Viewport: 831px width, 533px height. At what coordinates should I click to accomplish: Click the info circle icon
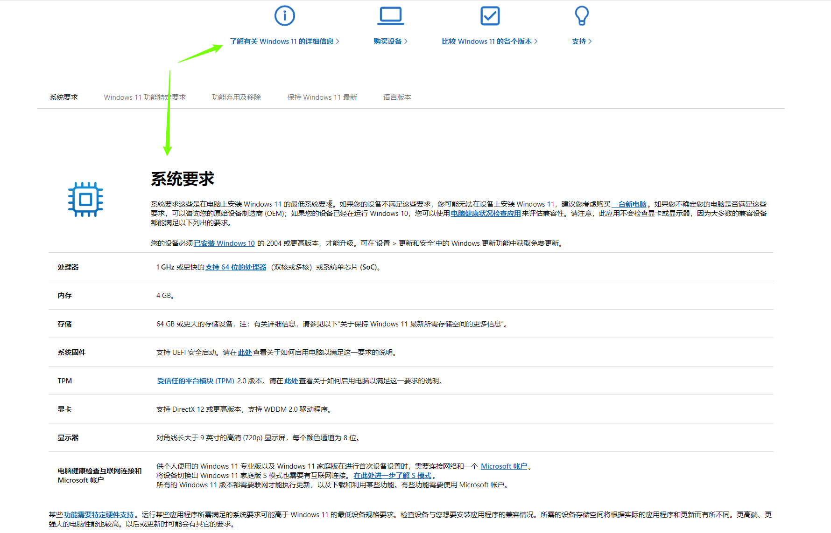point(284,16)
